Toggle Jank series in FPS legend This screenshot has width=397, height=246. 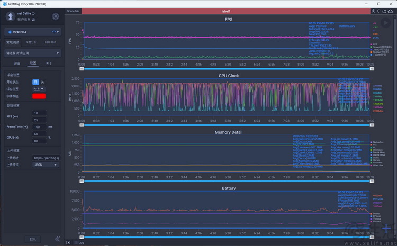(x=381, y=50)
